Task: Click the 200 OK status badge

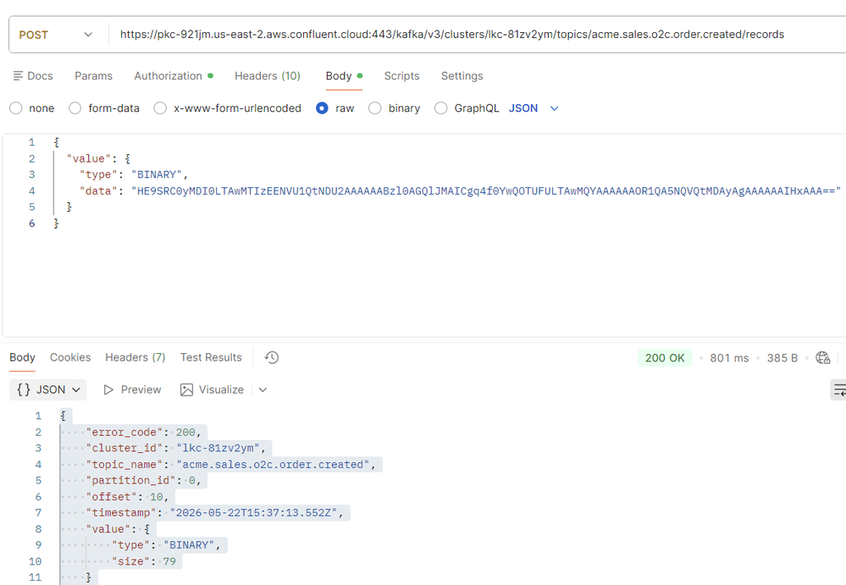Action: [665, 358]
